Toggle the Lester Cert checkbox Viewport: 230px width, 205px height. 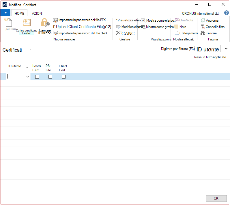tap(37, 77)
